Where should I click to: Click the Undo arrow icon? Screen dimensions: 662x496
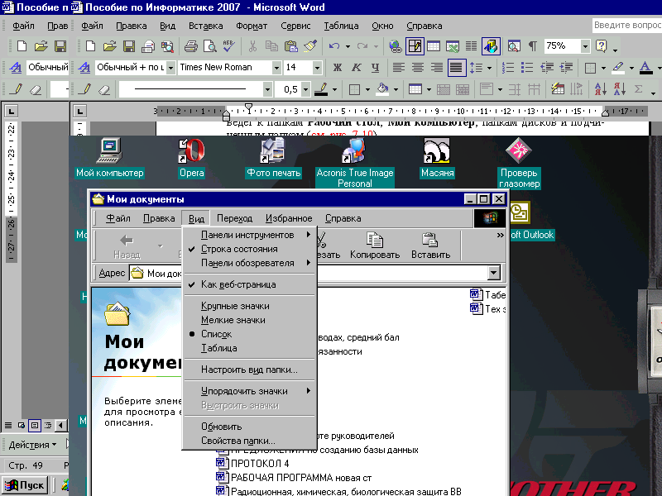pos(334,46)
